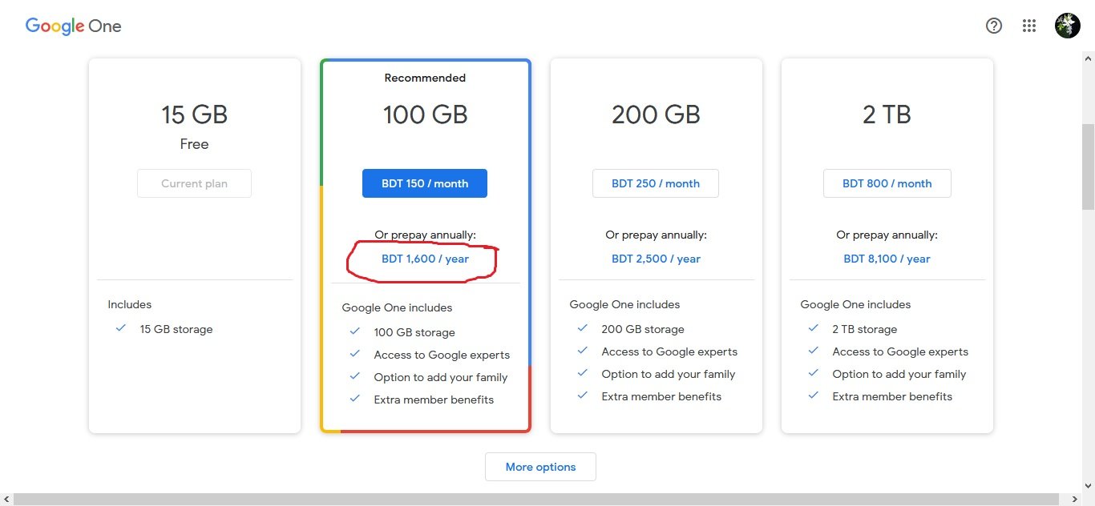Open the Google apps grid icon
1095x506 pixels.
(1029, 26)
